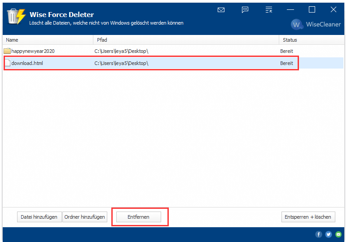Maximize the Wise Force Deleter window
This screenshot has height=242, width=347.
pos(312,9)
